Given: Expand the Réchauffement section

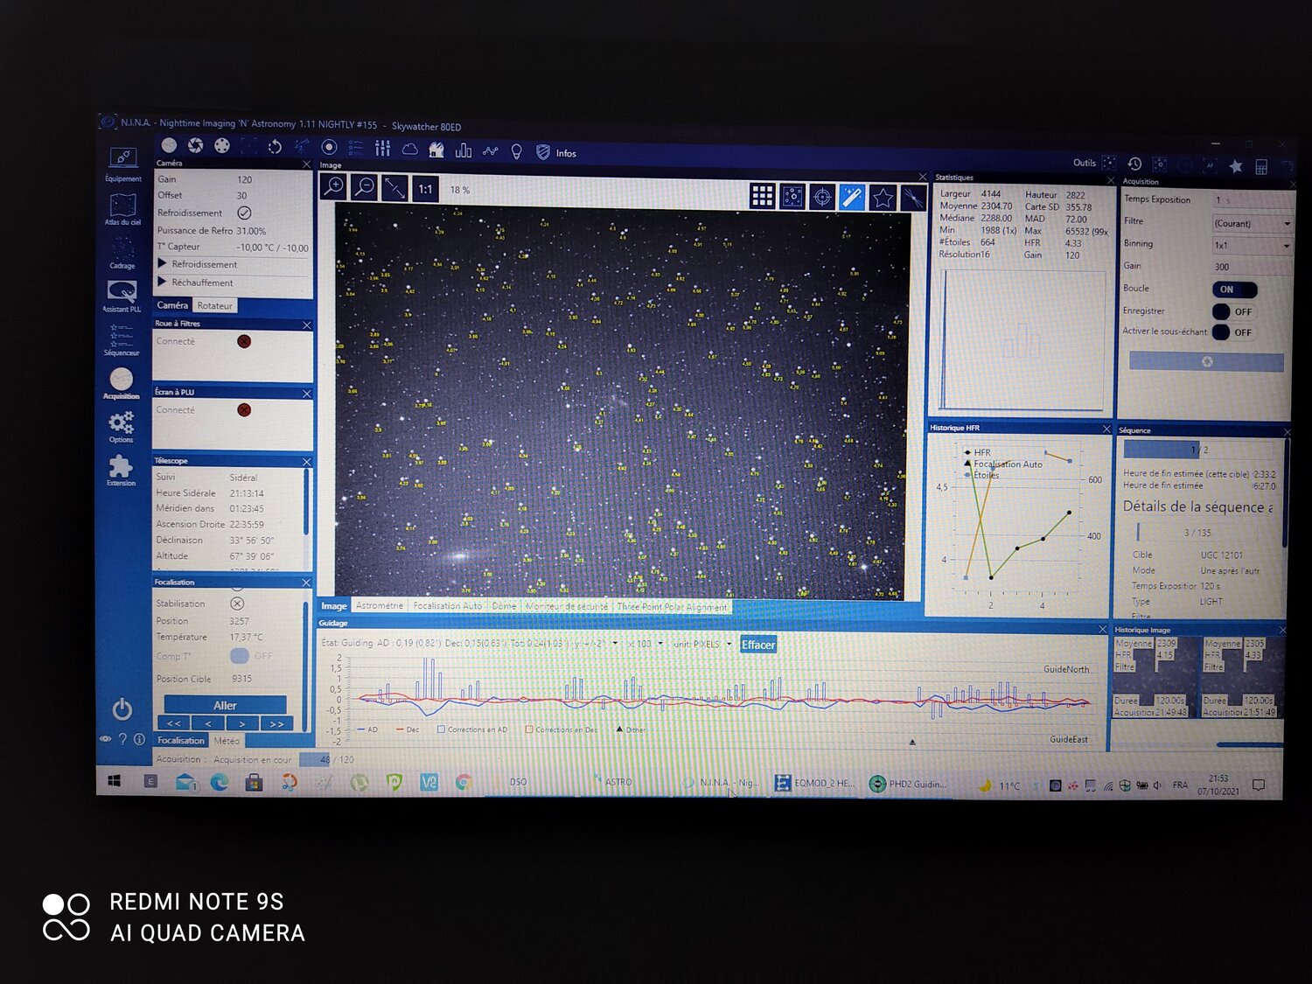Looking at the screenshot, I should [233, 283].
